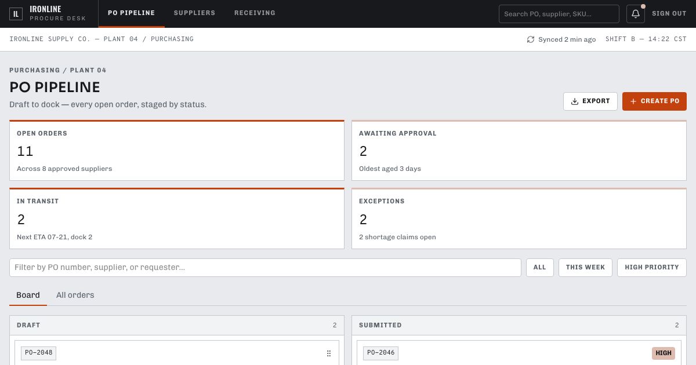696x365 pixels.
Task: Switch to the All orders tab
Action: (x=75, y=295)
